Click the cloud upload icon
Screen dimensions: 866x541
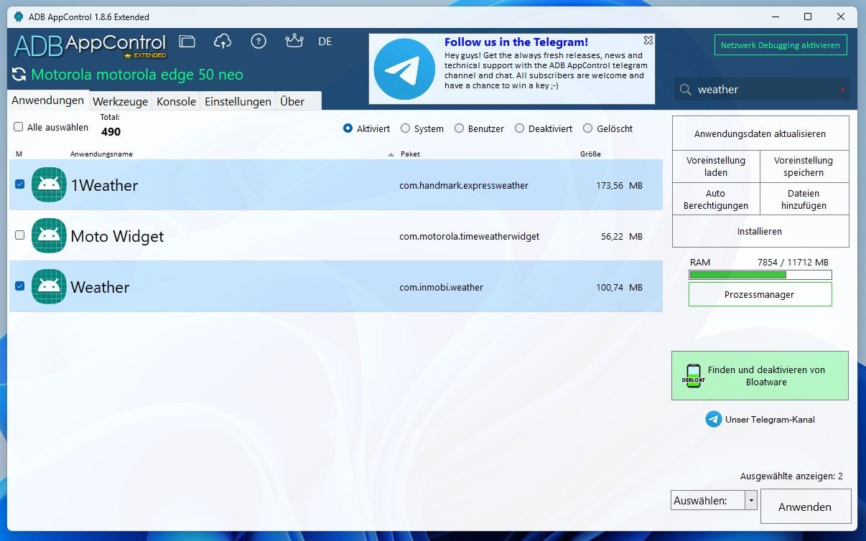pyautogui.click(x=223, y=42)
